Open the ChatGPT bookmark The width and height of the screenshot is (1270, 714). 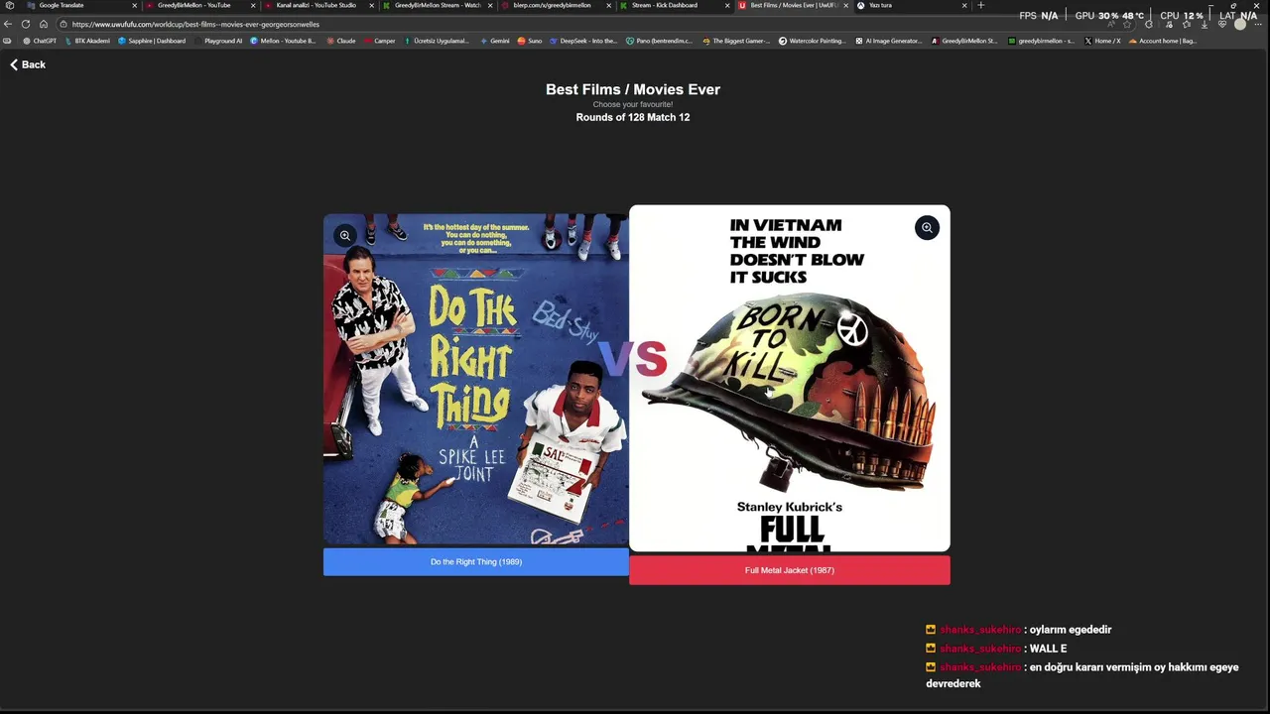40,41
